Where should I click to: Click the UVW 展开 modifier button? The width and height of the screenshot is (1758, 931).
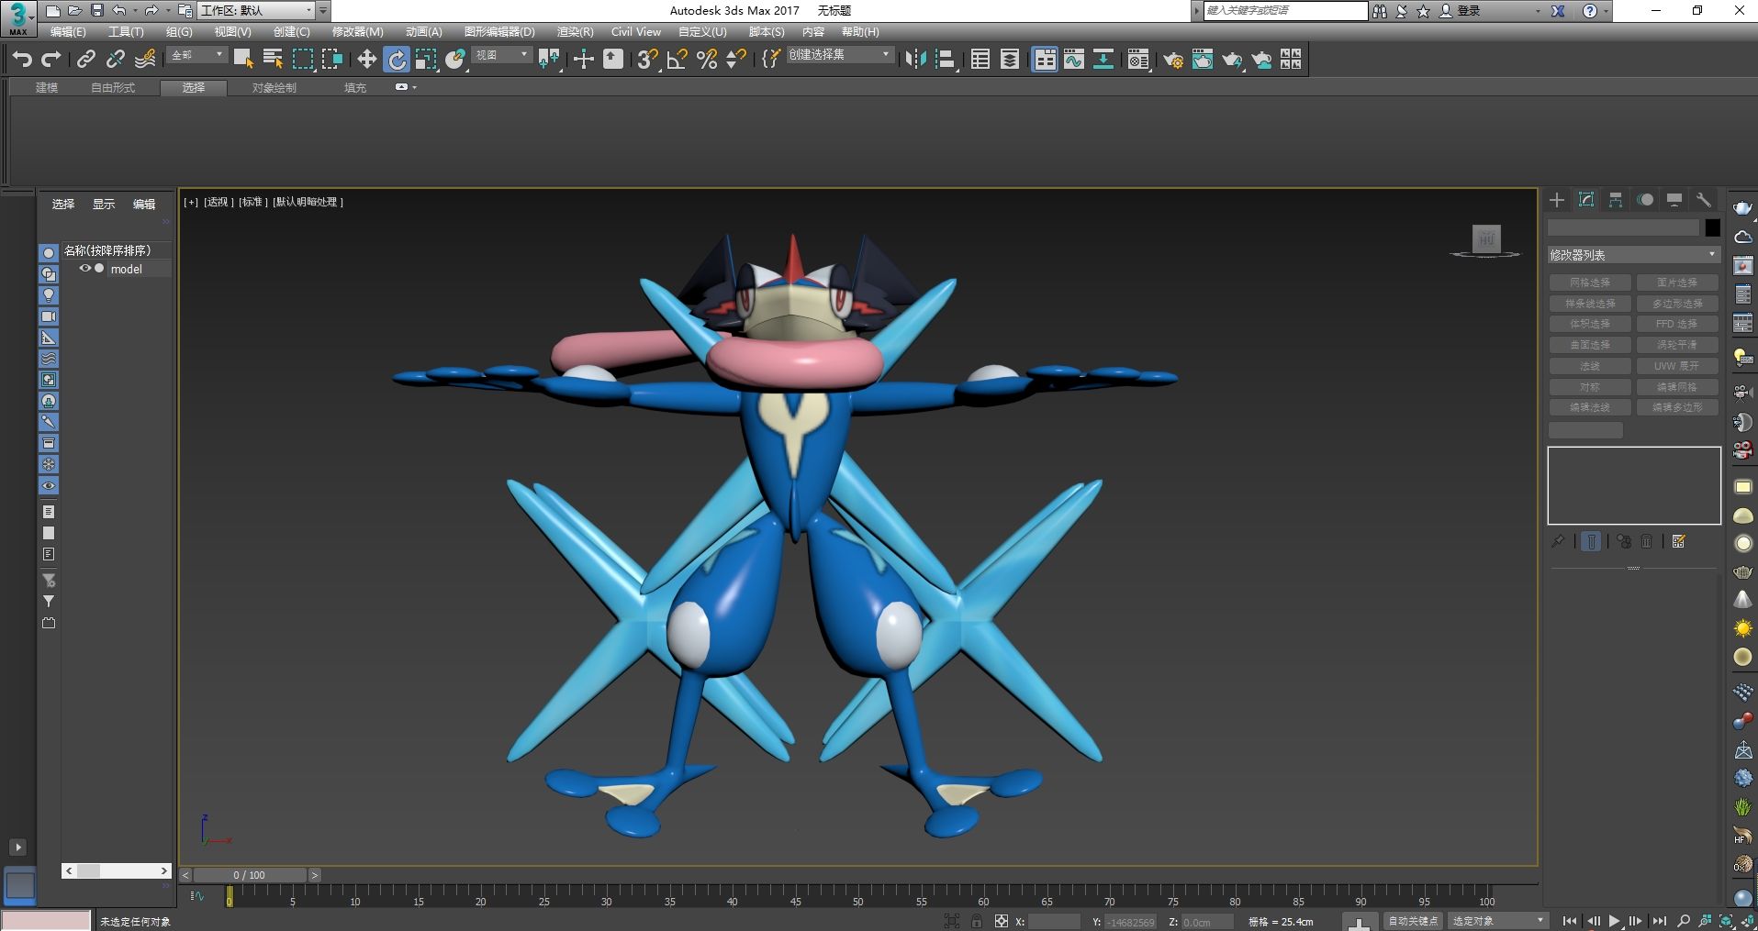tap(1677, 366)
